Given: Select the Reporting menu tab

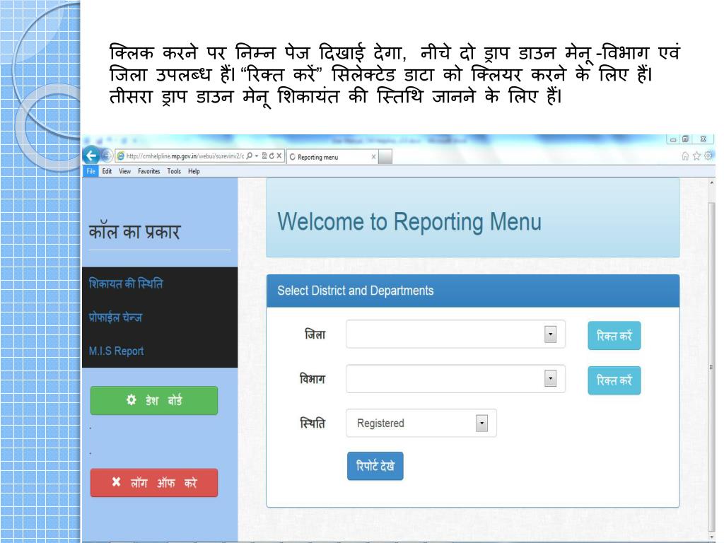Looking at the screenshot, I should pyautogui.click(x=332, y=157).
